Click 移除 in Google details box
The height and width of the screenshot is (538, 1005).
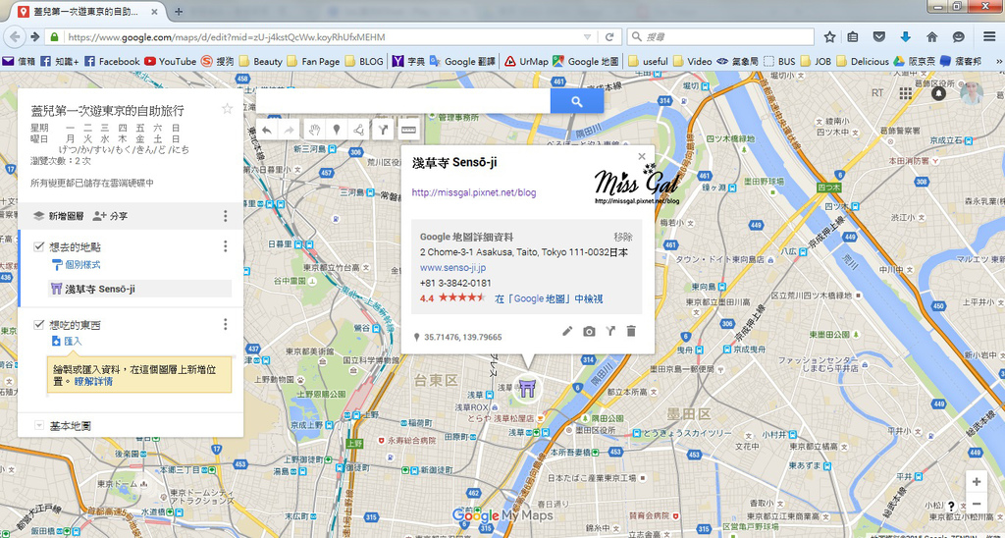point(623,237)
